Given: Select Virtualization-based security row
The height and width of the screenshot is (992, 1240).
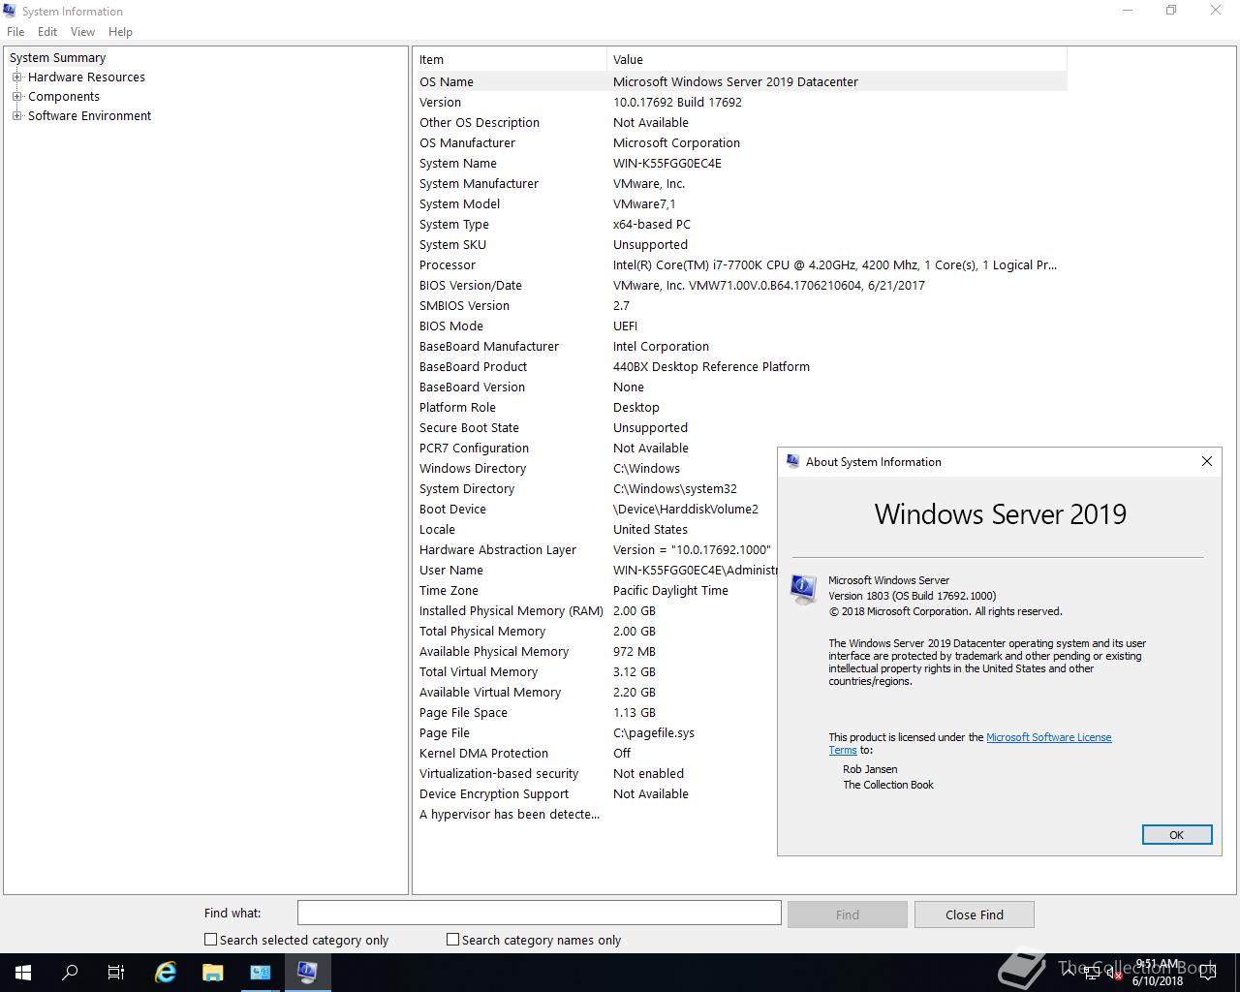Looking at the screenshot, I should 597,773.
